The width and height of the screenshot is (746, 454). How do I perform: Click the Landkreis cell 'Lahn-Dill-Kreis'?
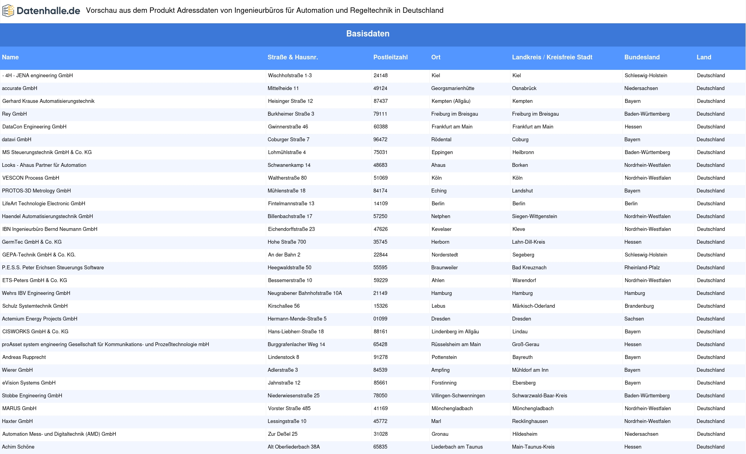(x=528, y=242)
